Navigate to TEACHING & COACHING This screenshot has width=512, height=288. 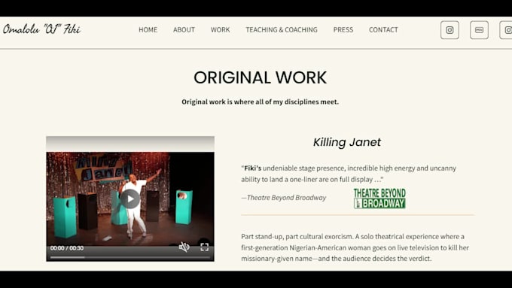coord(282,29)
